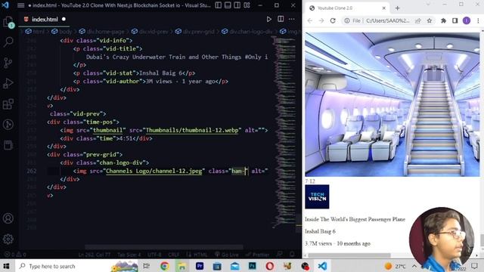
Task: Click the browser address bar
Action: pos(388,20)
